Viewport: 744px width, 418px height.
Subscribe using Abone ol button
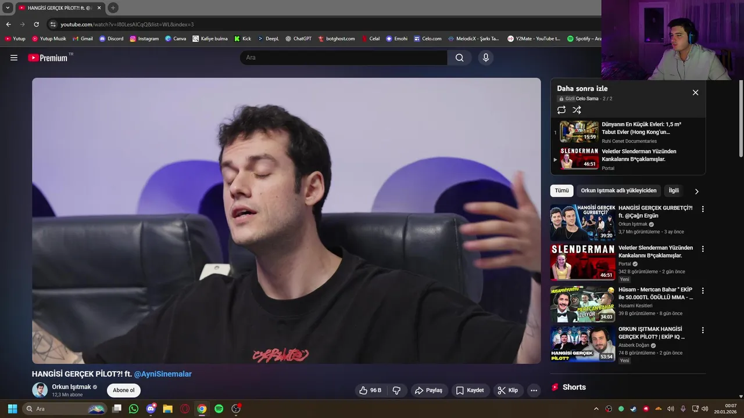124,390
